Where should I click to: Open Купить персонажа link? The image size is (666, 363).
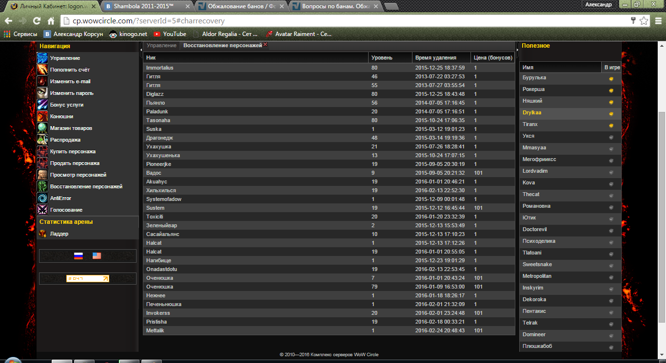(73, 151)
